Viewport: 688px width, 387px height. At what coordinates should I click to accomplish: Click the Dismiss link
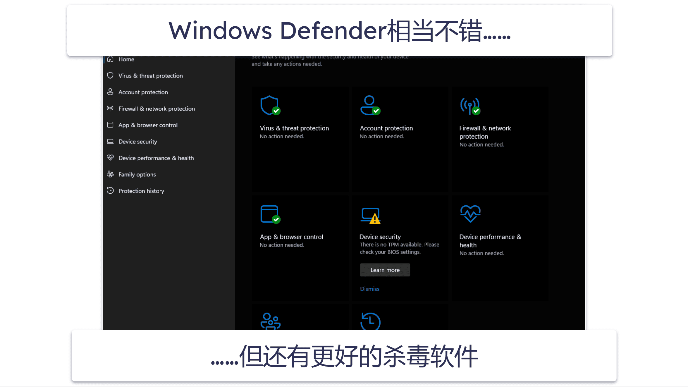click(x=369, y=289)
